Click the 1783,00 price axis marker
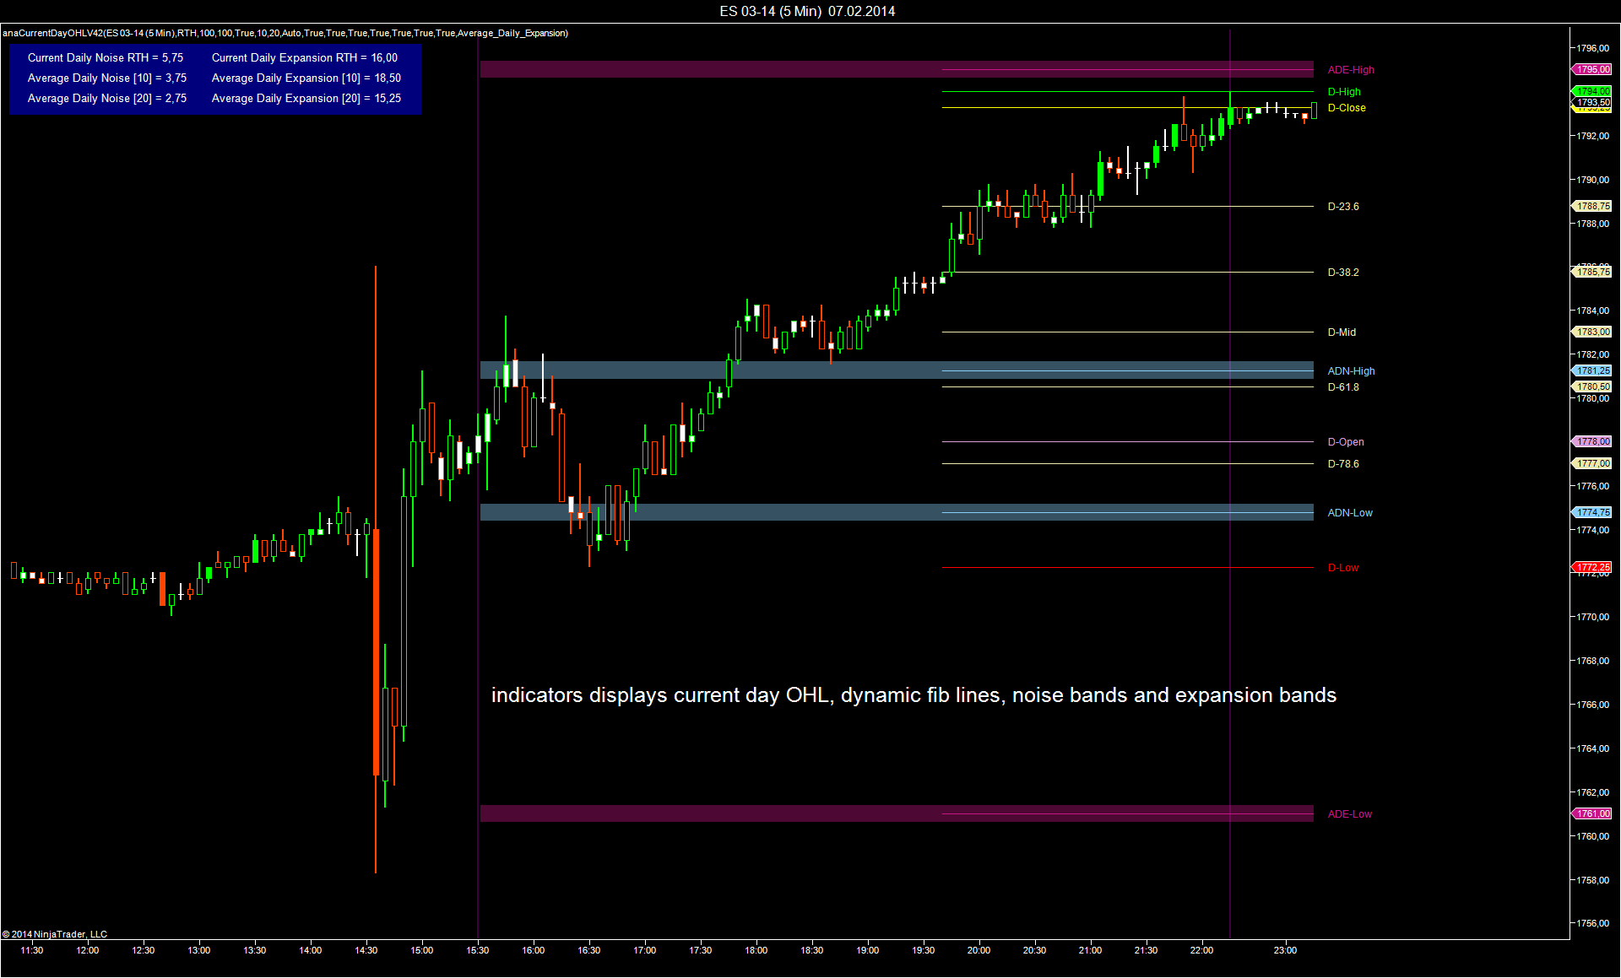 (1592, 332)
